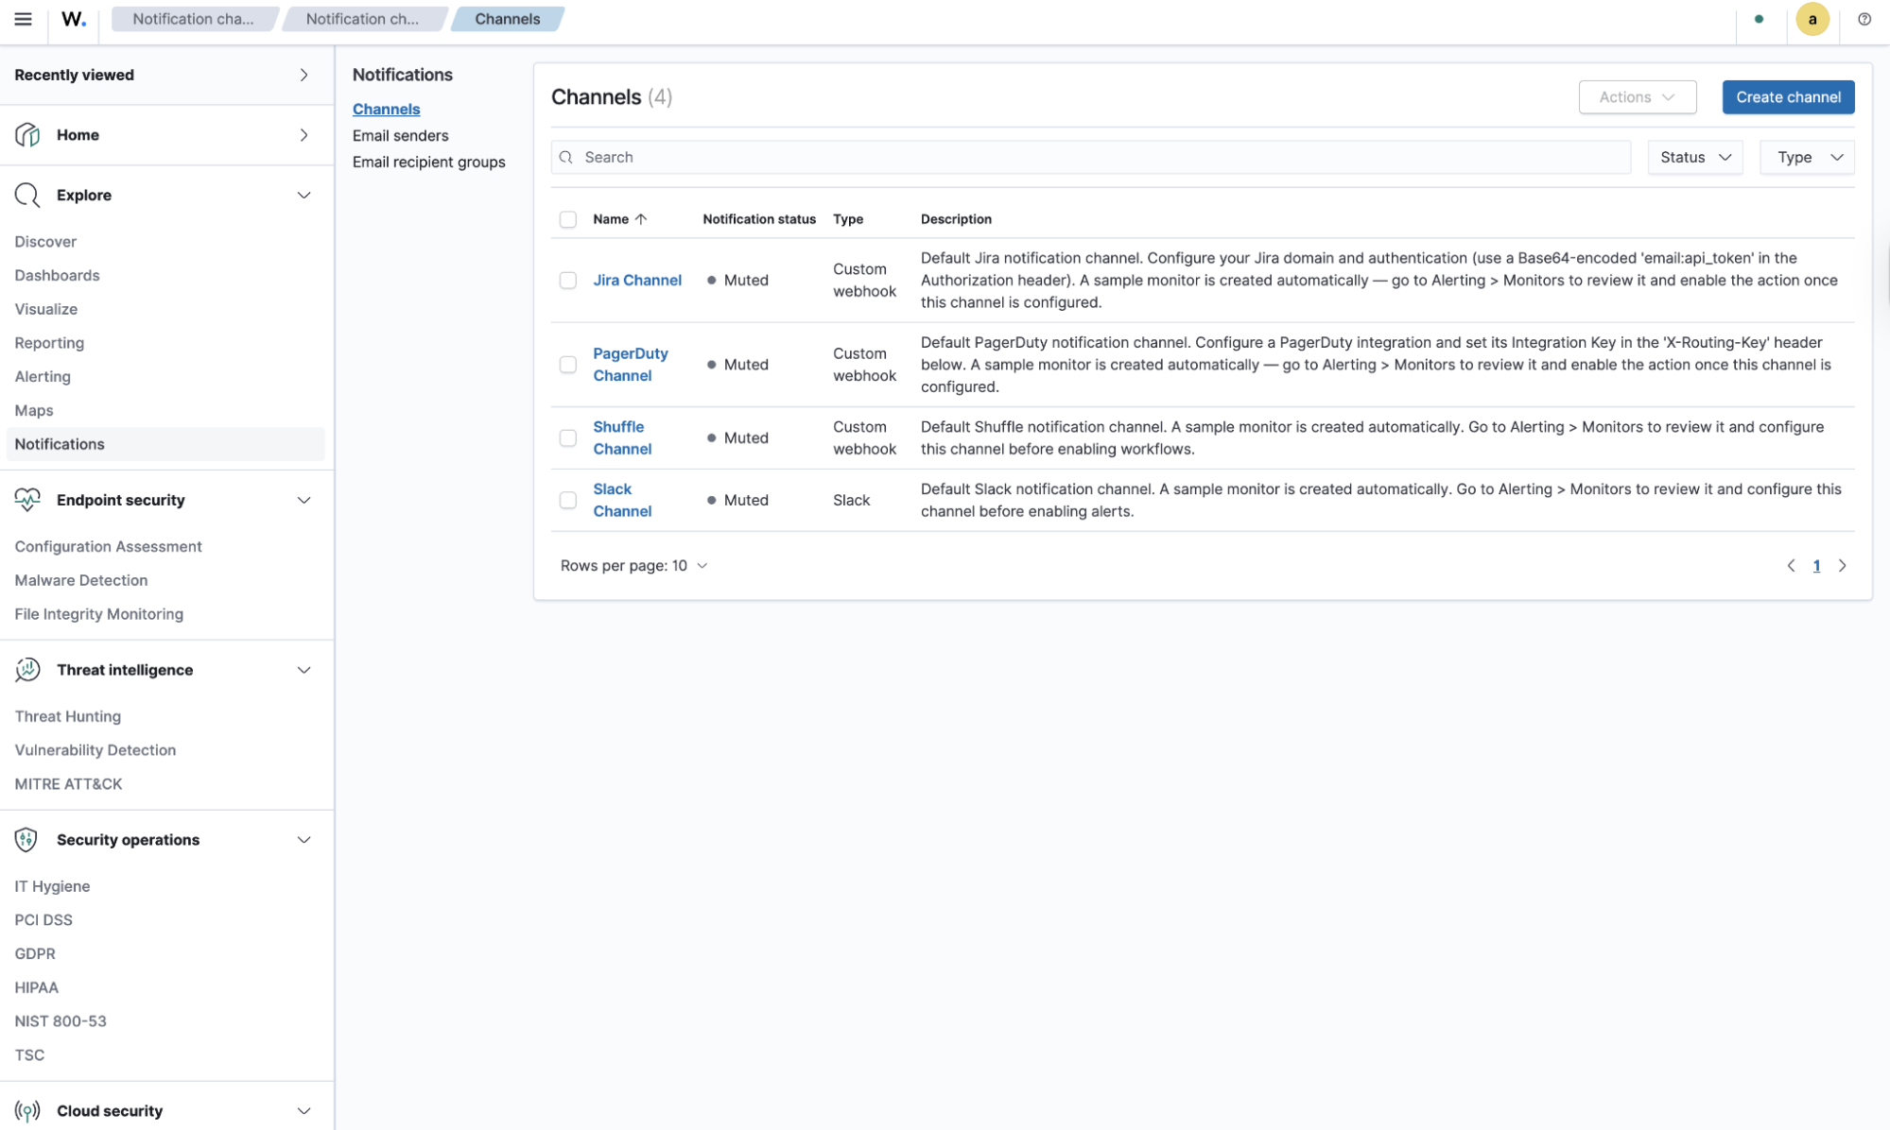Viewport: 1890px width, 1130px height.
Task: Open Alerting in the sidebar
Action: click(43, 376)
